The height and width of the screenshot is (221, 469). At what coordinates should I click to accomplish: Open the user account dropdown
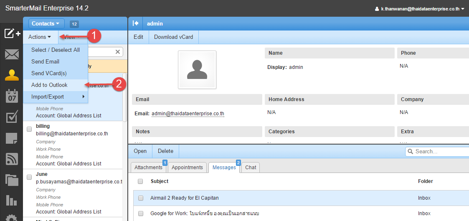pos(420,9)
